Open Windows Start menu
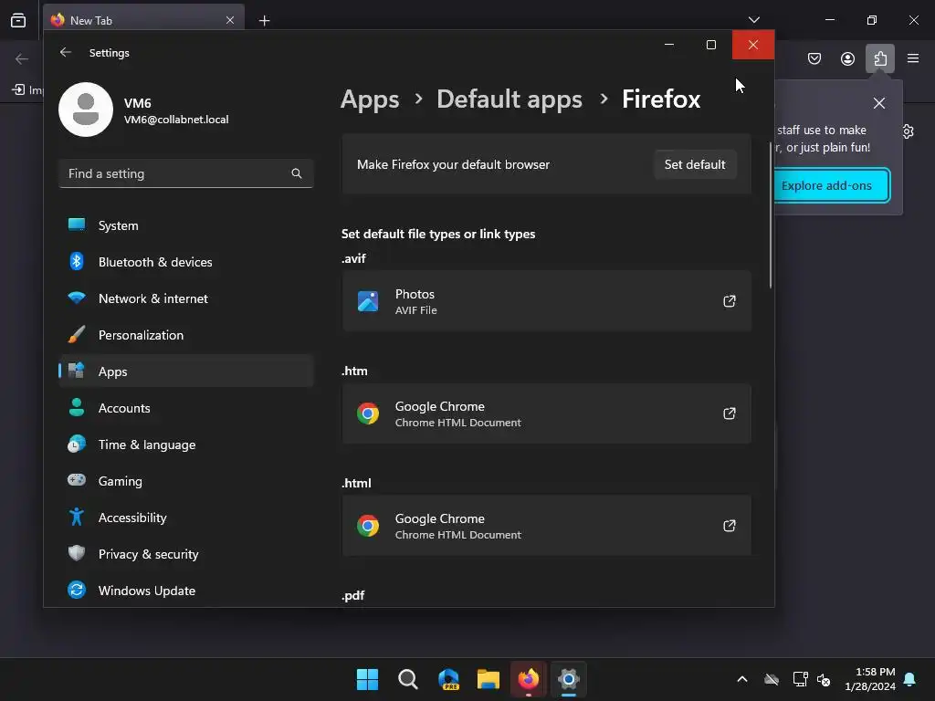The width and height of the screenshot is (935, 701). (x=367, y=679)
